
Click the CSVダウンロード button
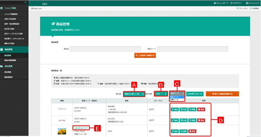click(x=195, y=94)
